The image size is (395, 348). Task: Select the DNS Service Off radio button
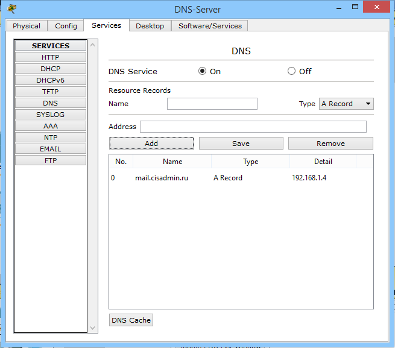coord(291,71)
